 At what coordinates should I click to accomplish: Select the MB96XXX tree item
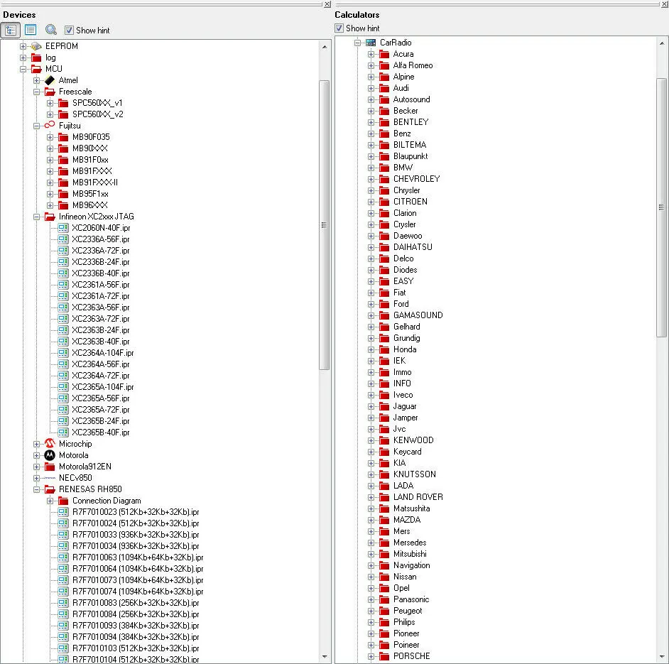[90, 205]
